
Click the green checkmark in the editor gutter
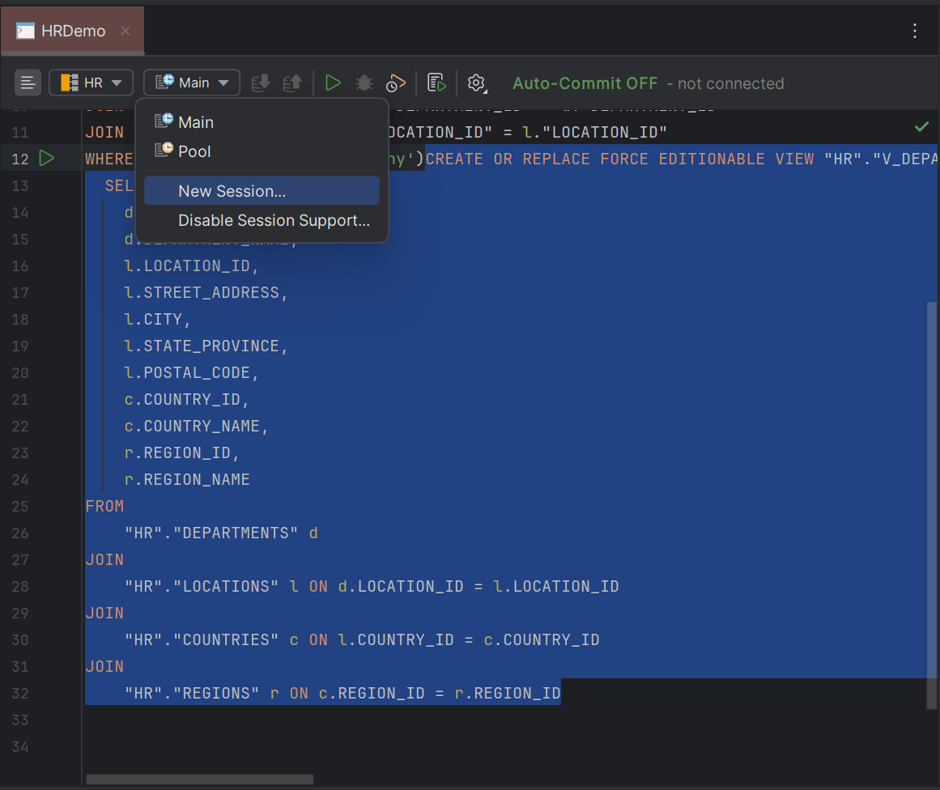921,126
